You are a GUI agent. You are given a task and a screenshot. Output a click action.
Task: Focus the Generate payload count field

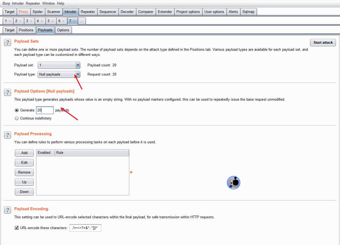[x=45, y=110]
